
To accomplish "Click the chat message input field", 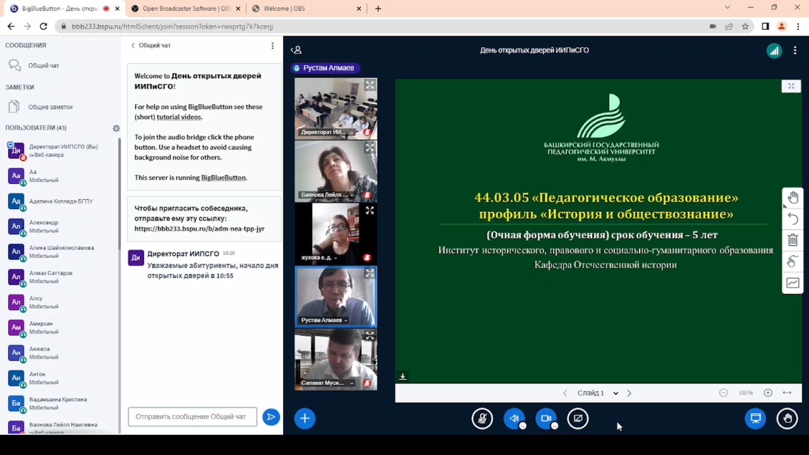I will [x=193, y=417].
